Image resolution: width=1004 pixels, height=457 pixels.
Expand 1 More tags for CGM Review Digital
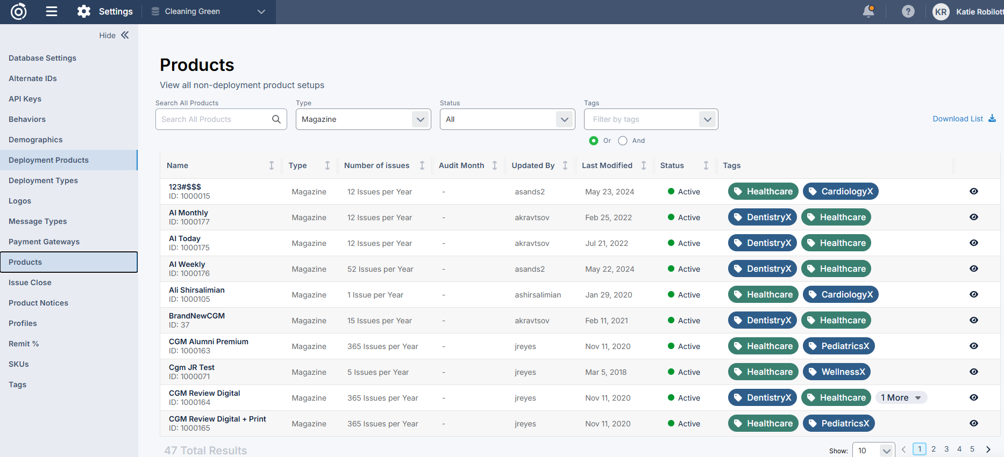tap(901, 397)
